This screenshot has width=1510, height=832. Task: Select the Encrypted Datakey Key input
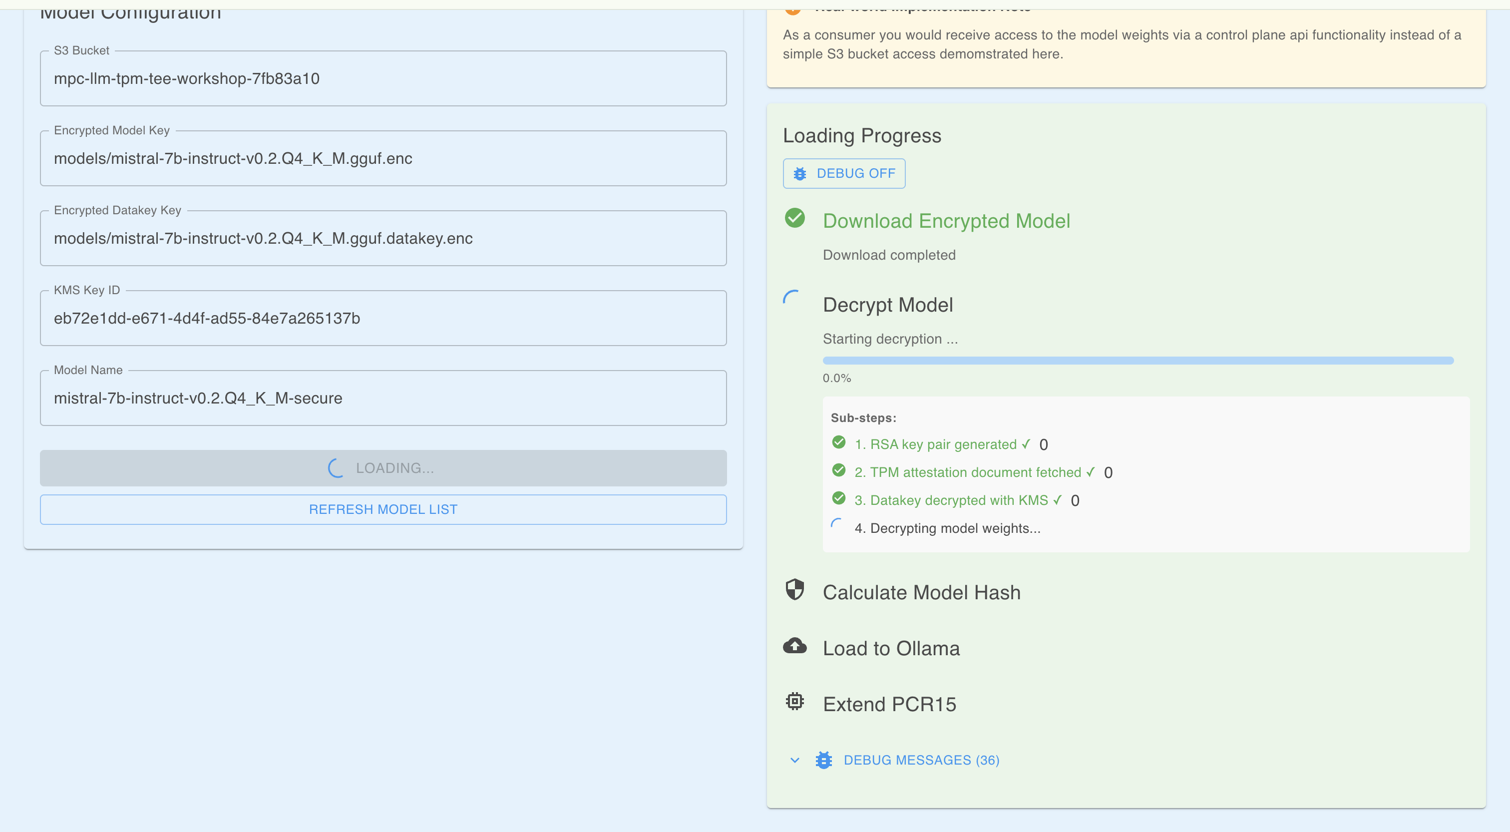coord(383,239)
